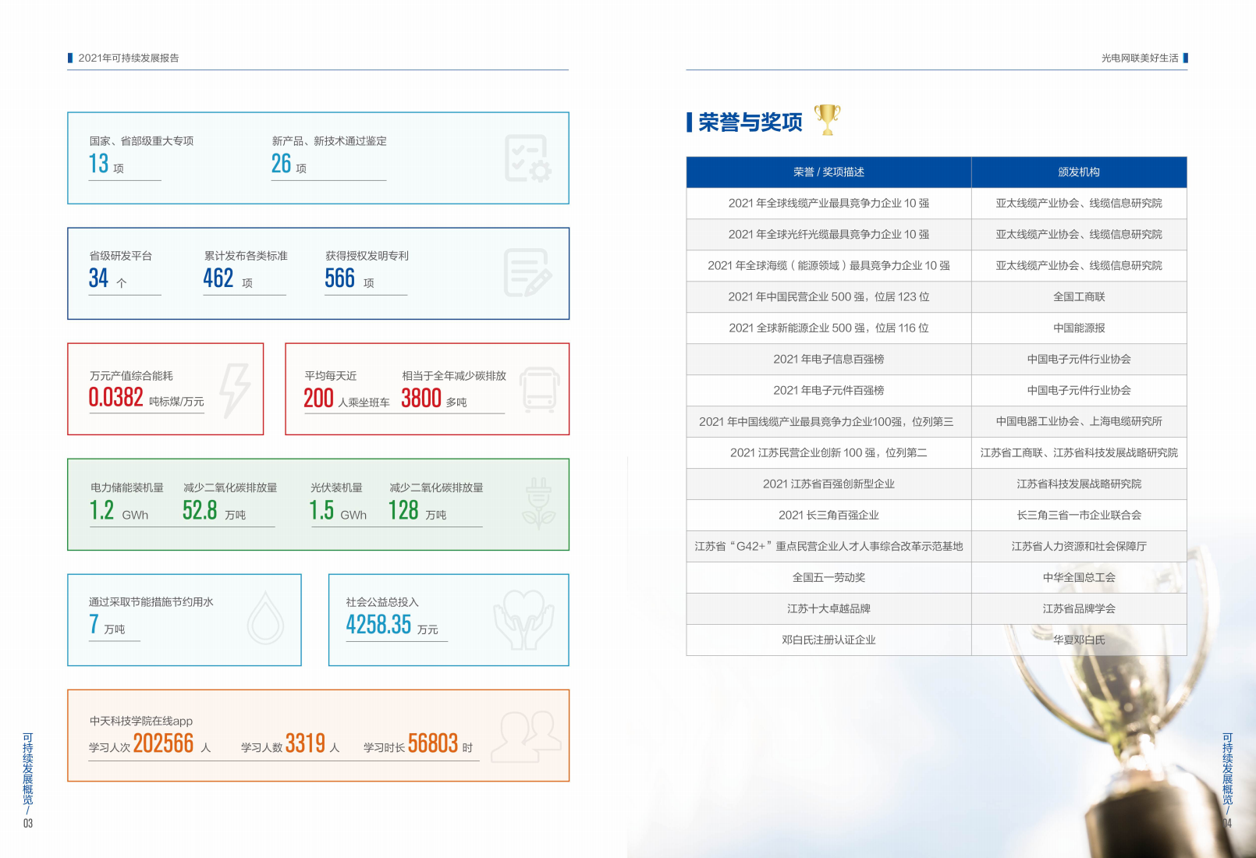Click the blue bar beside 荣誉与奖项 heading
The height and width of the screenshot is (858, 1256).
click(688, 120)
